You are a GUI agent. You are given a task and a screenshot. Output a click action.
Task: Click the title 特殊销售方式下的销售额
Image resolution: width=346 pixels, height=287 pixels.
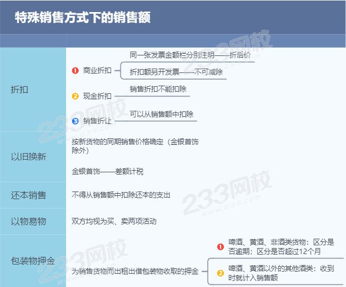pyautogui.click(x=83, y=18)
